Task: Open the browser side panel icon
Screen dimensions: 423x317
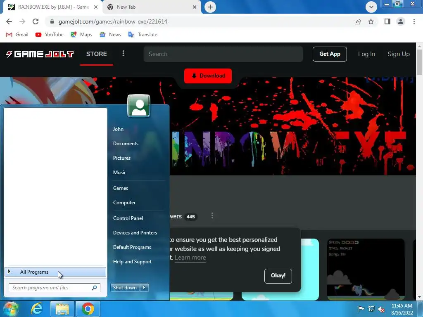Action: pyautogui.click(x=387, y=21)
